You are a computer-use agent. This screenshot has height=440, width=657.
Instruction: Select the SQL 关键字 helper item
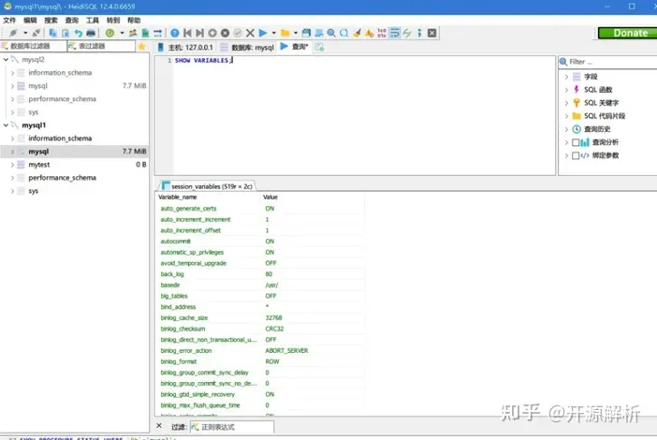pyautogui.click(x=601, y=103)
